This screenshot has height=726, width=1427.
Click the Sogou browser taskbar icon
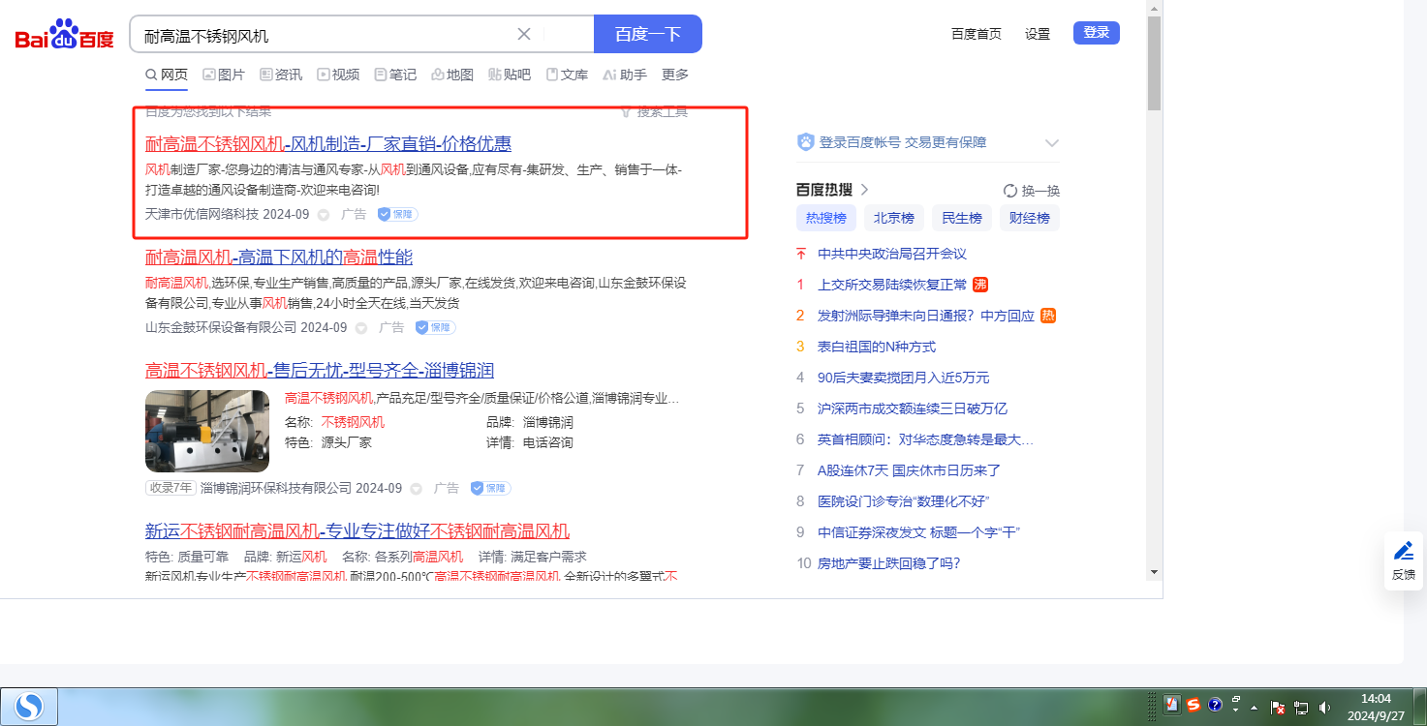(30, 707)
